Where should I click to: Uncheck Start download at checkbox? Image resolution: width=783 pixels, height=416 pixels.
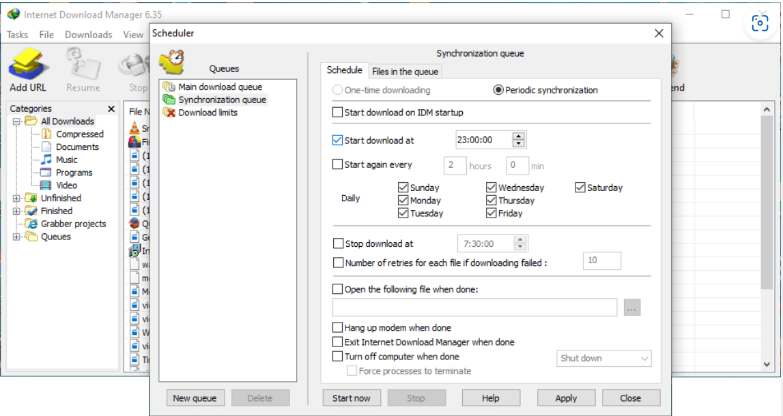337,140
